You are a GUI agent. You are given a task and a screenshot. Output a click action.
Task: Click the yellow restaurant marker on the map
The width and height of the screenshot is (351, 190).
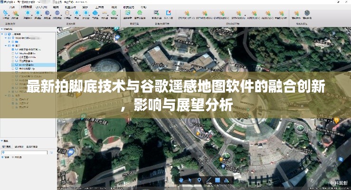pos(336,120)
